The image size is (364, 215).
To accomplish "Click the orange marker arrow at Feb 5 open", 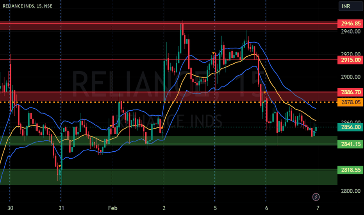I will pos(213,54).
